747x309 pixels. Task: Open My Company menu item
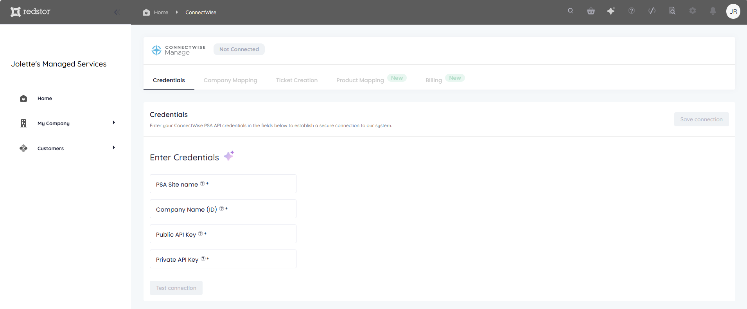pyautogui.click(x=54, y=123)
